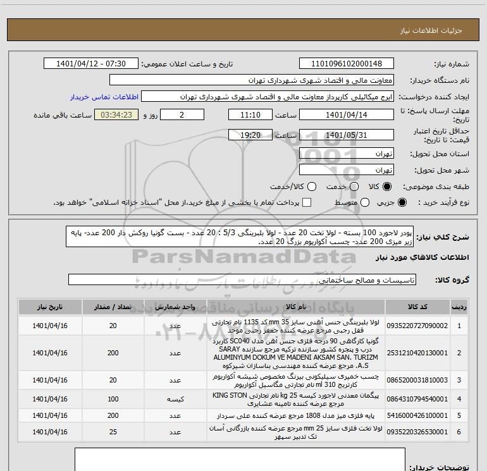Click the remaining days field showing 2
This screenshot has height=471, width=487.
click(182, 114)
